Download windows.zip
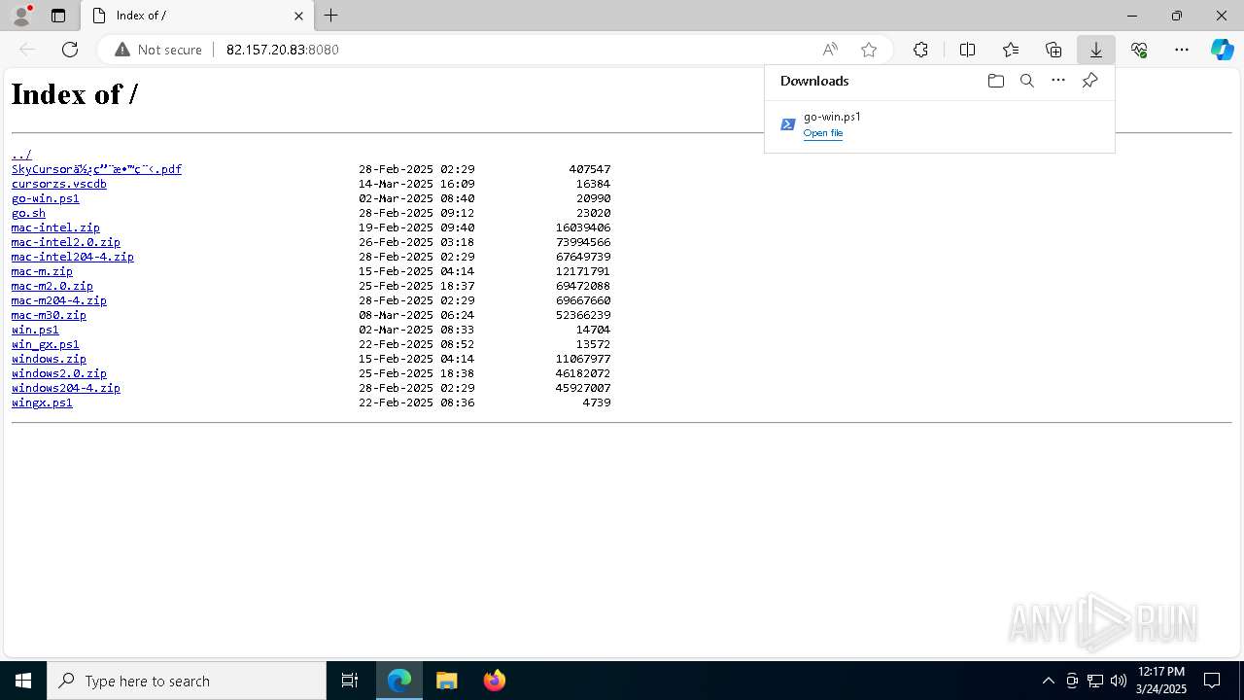1244x700 pixels. coord(49,359)
